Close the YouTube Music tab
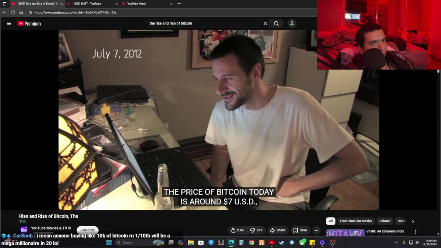The width and height of the screenshot is (441, 248). click(x=171, y=4)
